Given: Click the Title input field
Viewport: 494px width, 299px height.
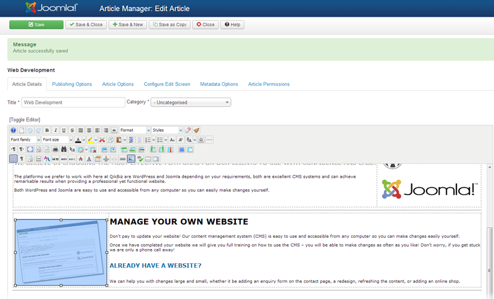Looking at the screenshot, I should (73, 103).
